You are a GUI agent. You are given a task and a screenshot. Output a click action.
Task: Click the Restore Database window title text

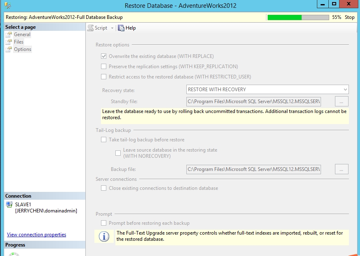(181, 5)
